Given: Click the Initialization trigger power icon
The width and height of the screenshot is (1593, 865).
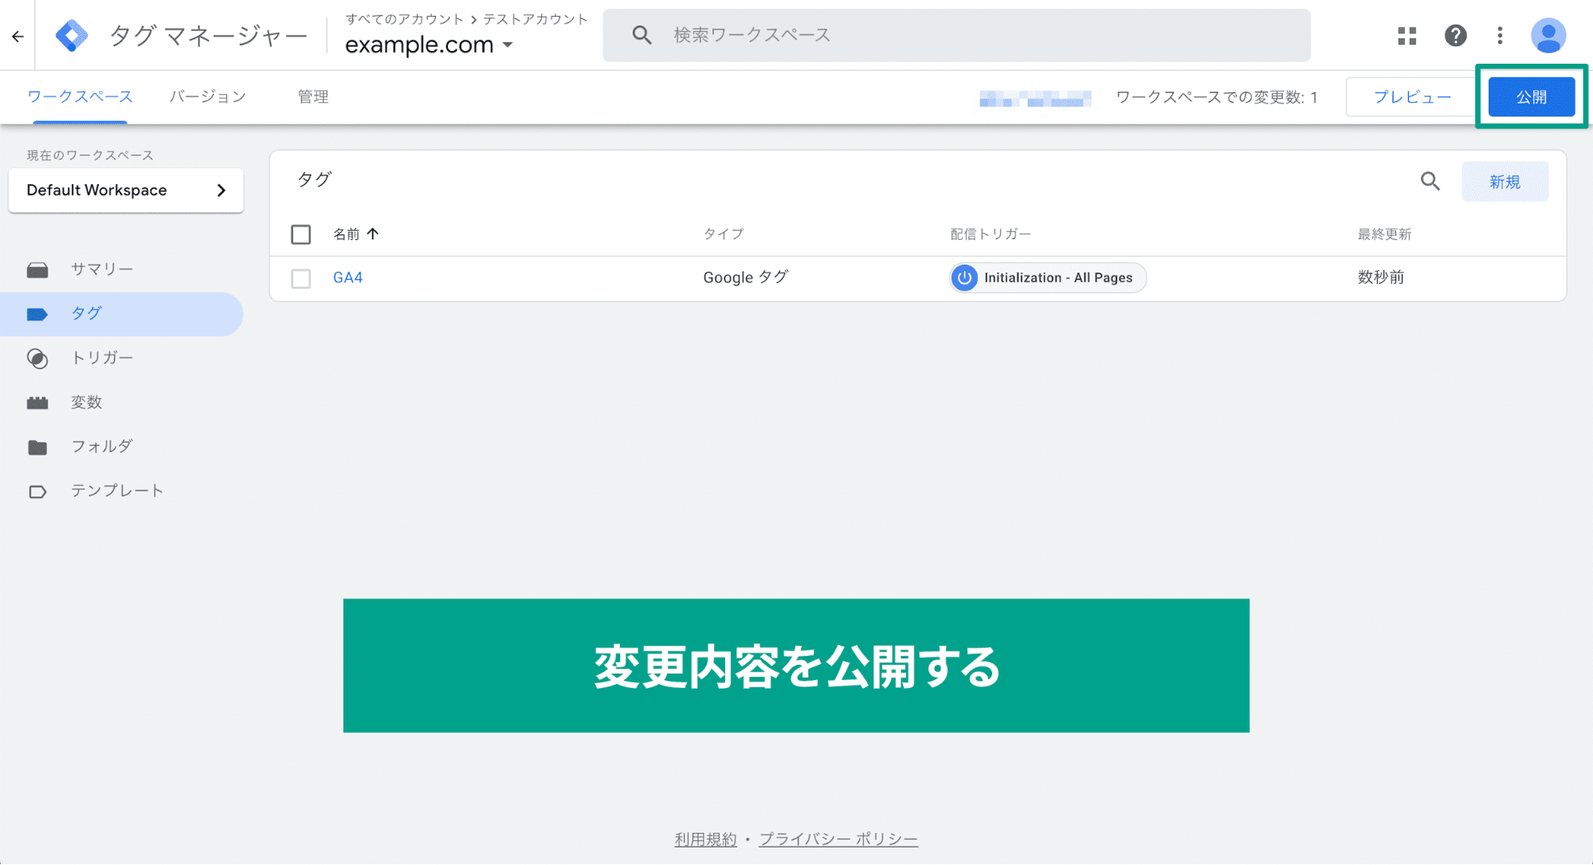Looking at the screenshot, I should [964, 277].
